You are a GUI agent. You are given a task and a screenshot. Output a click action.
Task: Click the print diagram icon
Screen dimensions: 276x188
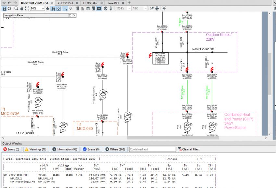point(157,8)
